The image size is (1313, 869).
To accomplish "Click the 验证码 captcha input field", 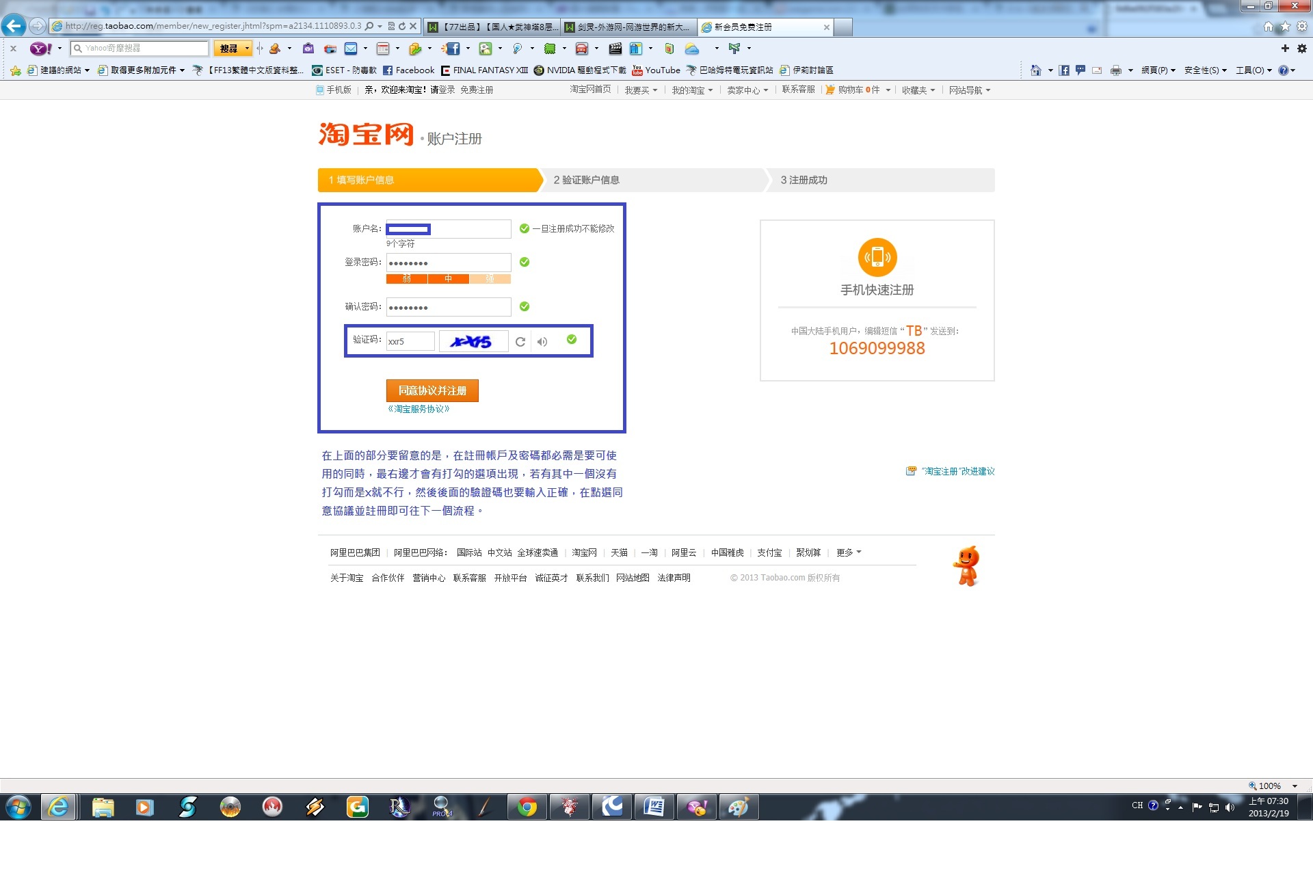I will click(410, 341).
